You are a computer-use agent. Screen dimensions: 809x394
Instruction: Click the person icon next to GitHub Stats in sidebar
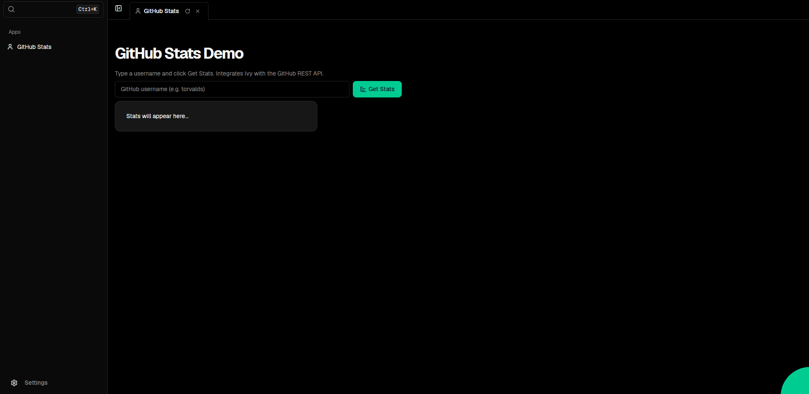(10, 47)
